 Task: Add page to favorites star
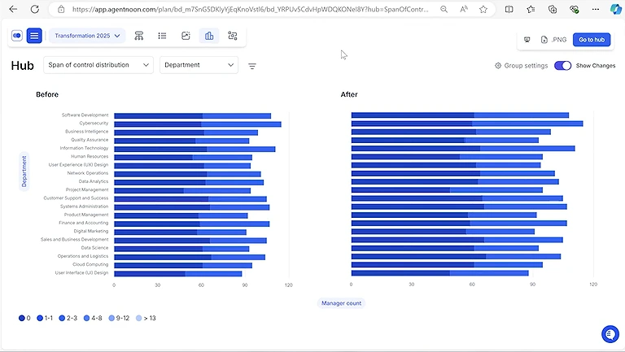tap(483, 9)
